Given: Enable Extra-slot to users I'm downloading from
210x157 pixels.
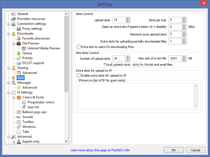Looking at the screenshot, I should (78, 47).
